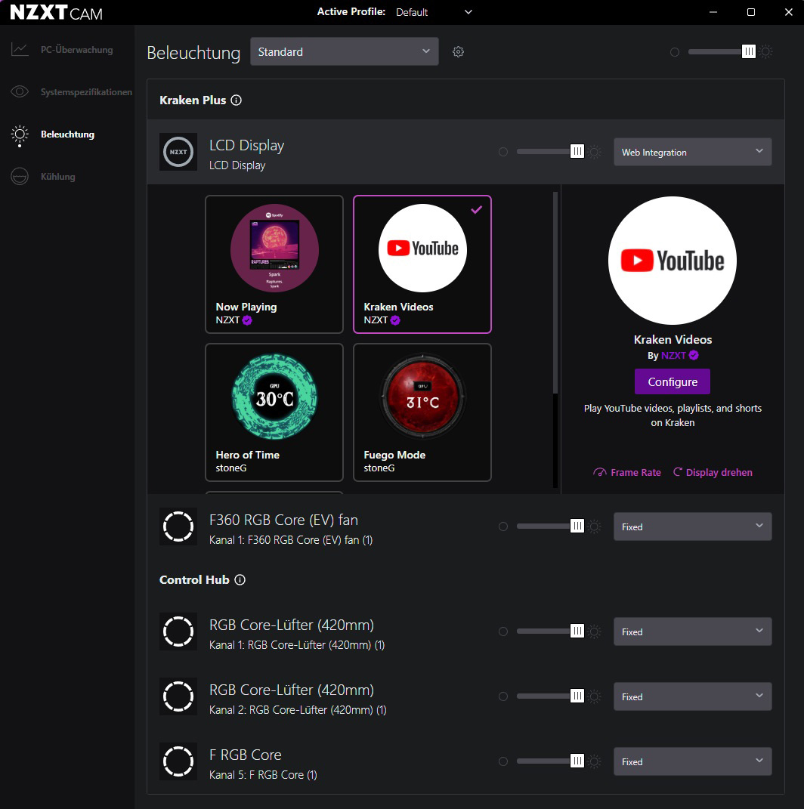Click the NZXT verified badge under Kraken Videos preview
Viewport: 804px width, 809px height.
coord(694,355)
